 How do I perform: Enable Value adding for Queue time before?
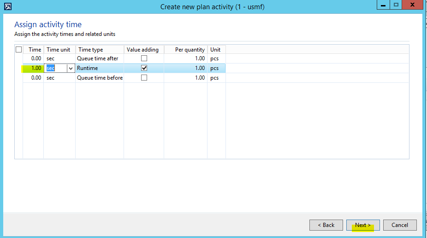click(x=144, y=78)
